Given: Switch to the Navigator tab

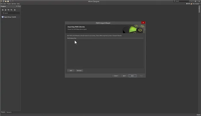Looking at the screenshot, I should pyautogui.click(x=9, y=112).
